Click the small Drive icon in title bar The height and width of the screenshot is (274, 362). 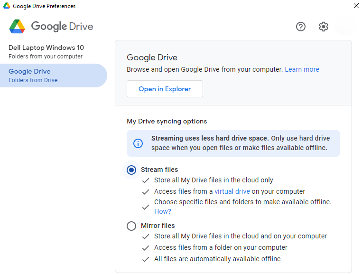[7, 6]
